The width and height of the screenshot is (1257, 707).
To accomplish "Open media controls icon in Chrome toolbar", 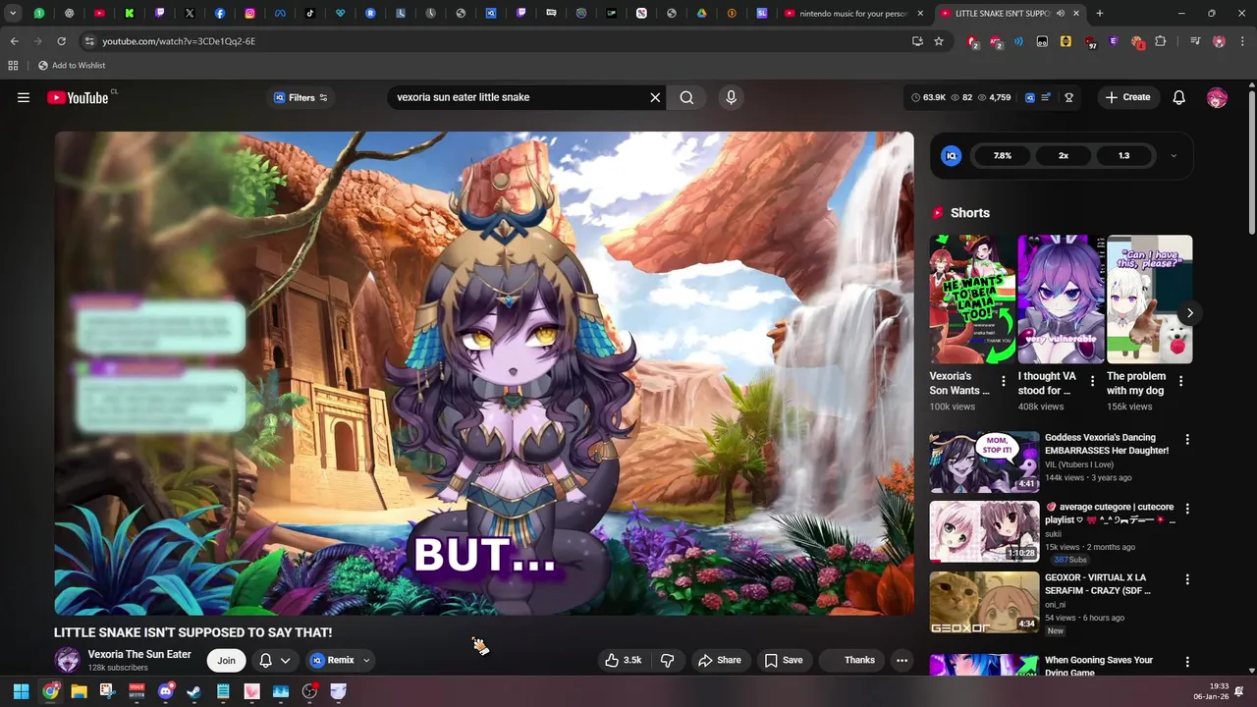I will 1195,41.
